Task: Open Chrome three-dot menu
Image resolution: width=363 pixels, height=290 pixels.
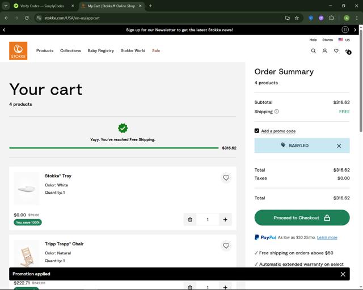Action: [357, 18]
